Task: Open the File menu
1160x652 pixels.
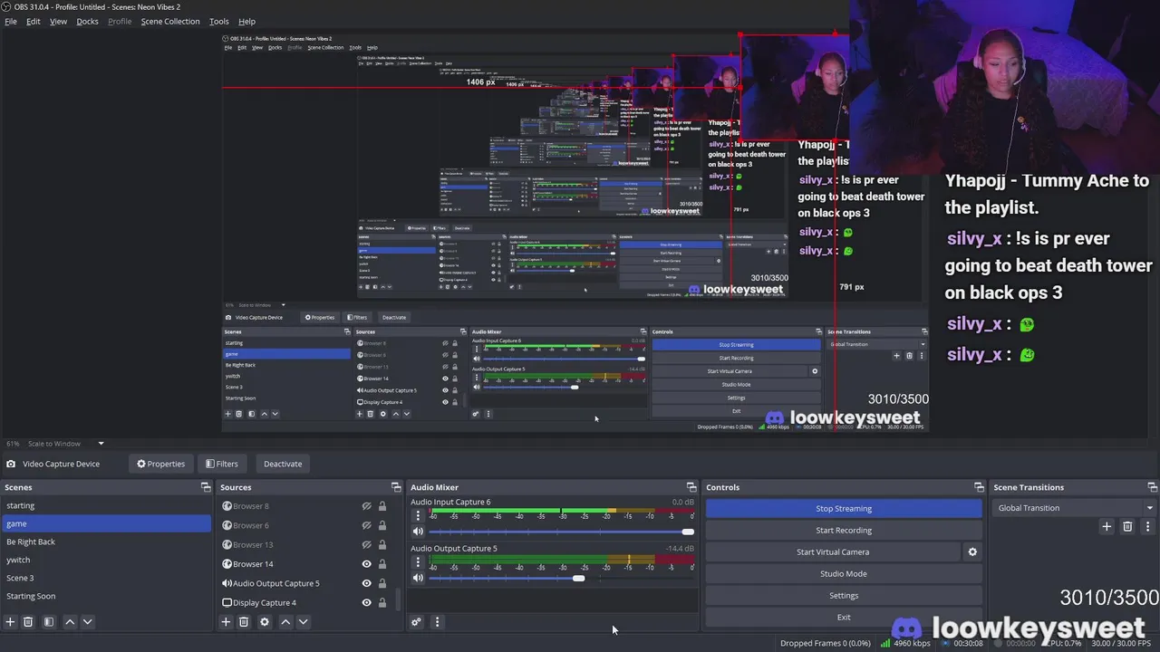Action: pos(11,21)
